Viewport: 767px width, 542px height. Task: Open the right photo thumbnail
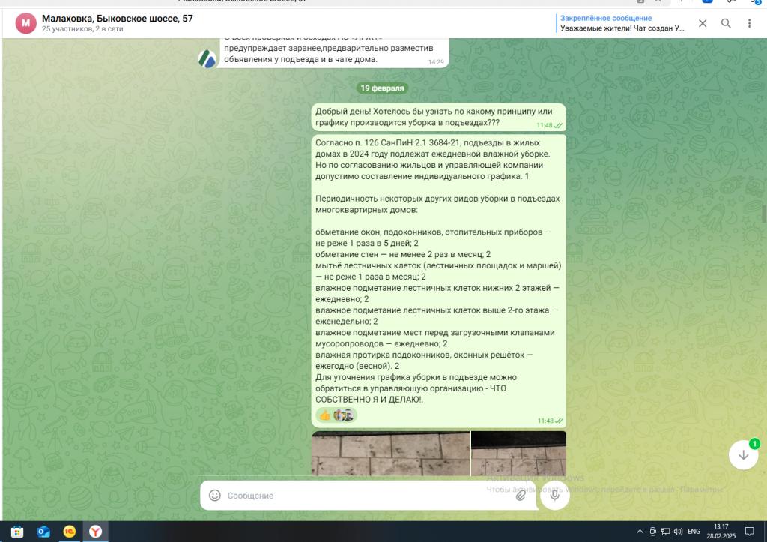[x=518, y=453]
